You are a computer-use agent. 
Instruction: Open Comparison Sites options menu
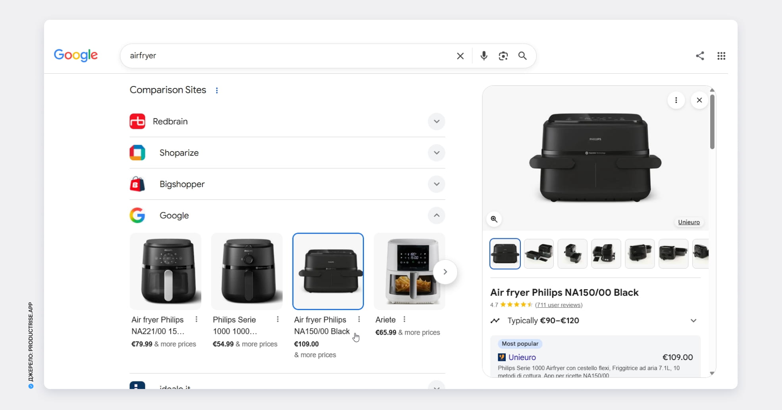(217, 90)
